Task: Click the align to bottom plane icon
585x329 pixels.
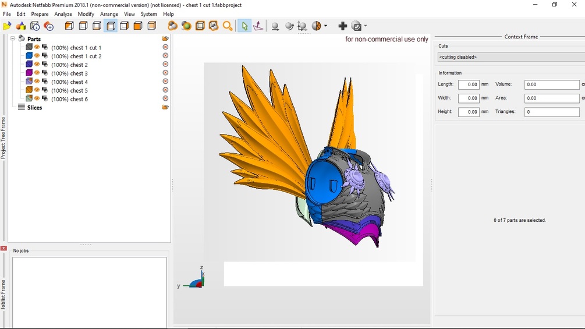Action: (258, 26)
